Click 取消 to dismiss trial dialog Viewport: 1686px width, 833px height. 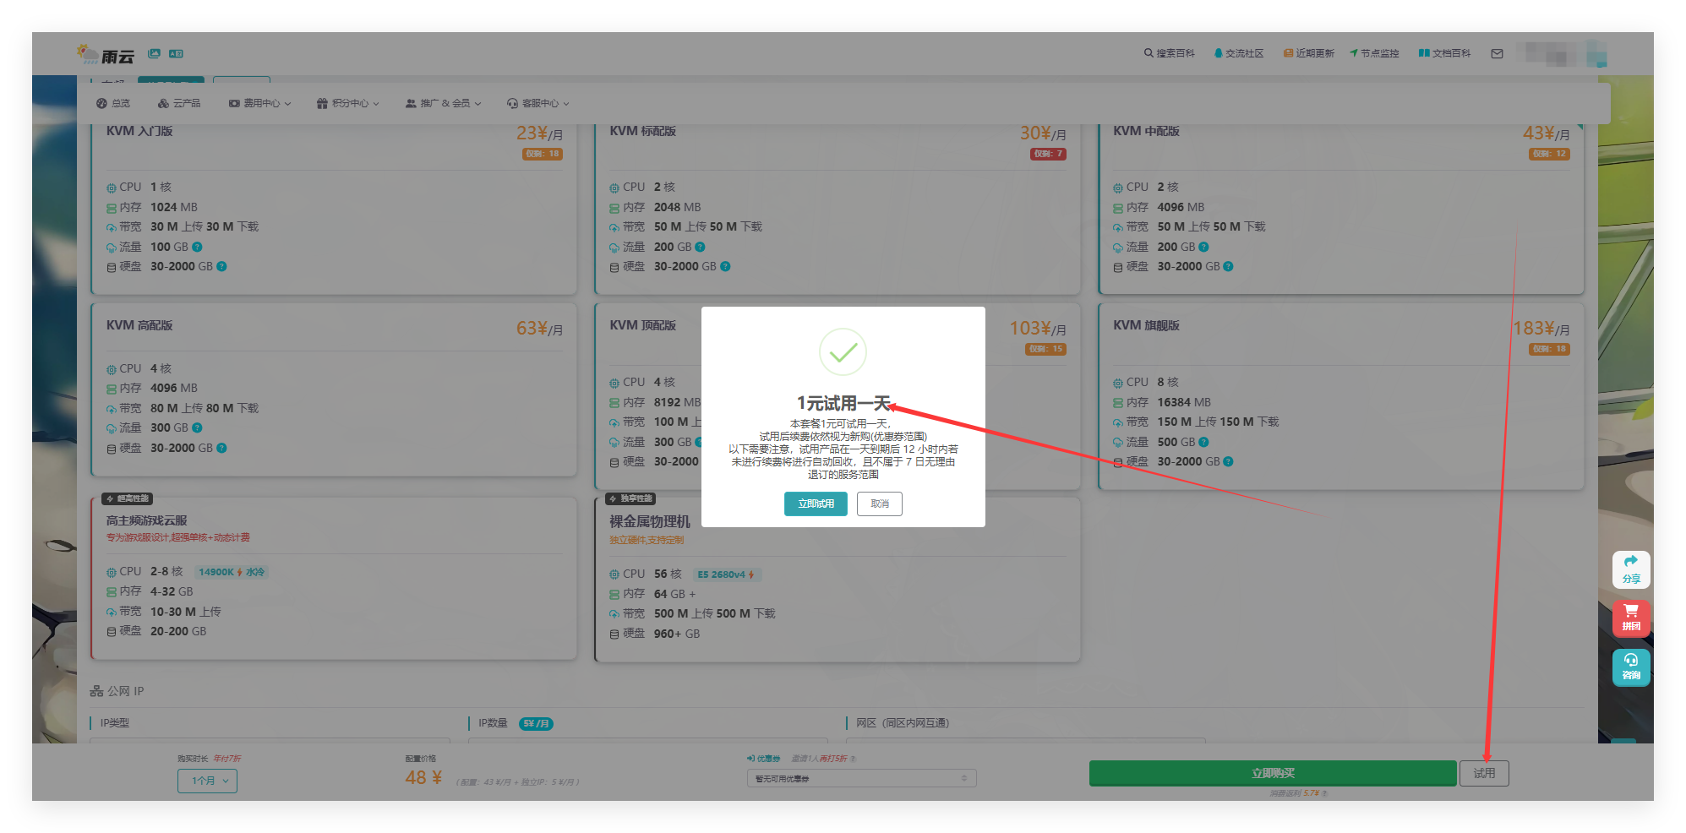(879, 504)
